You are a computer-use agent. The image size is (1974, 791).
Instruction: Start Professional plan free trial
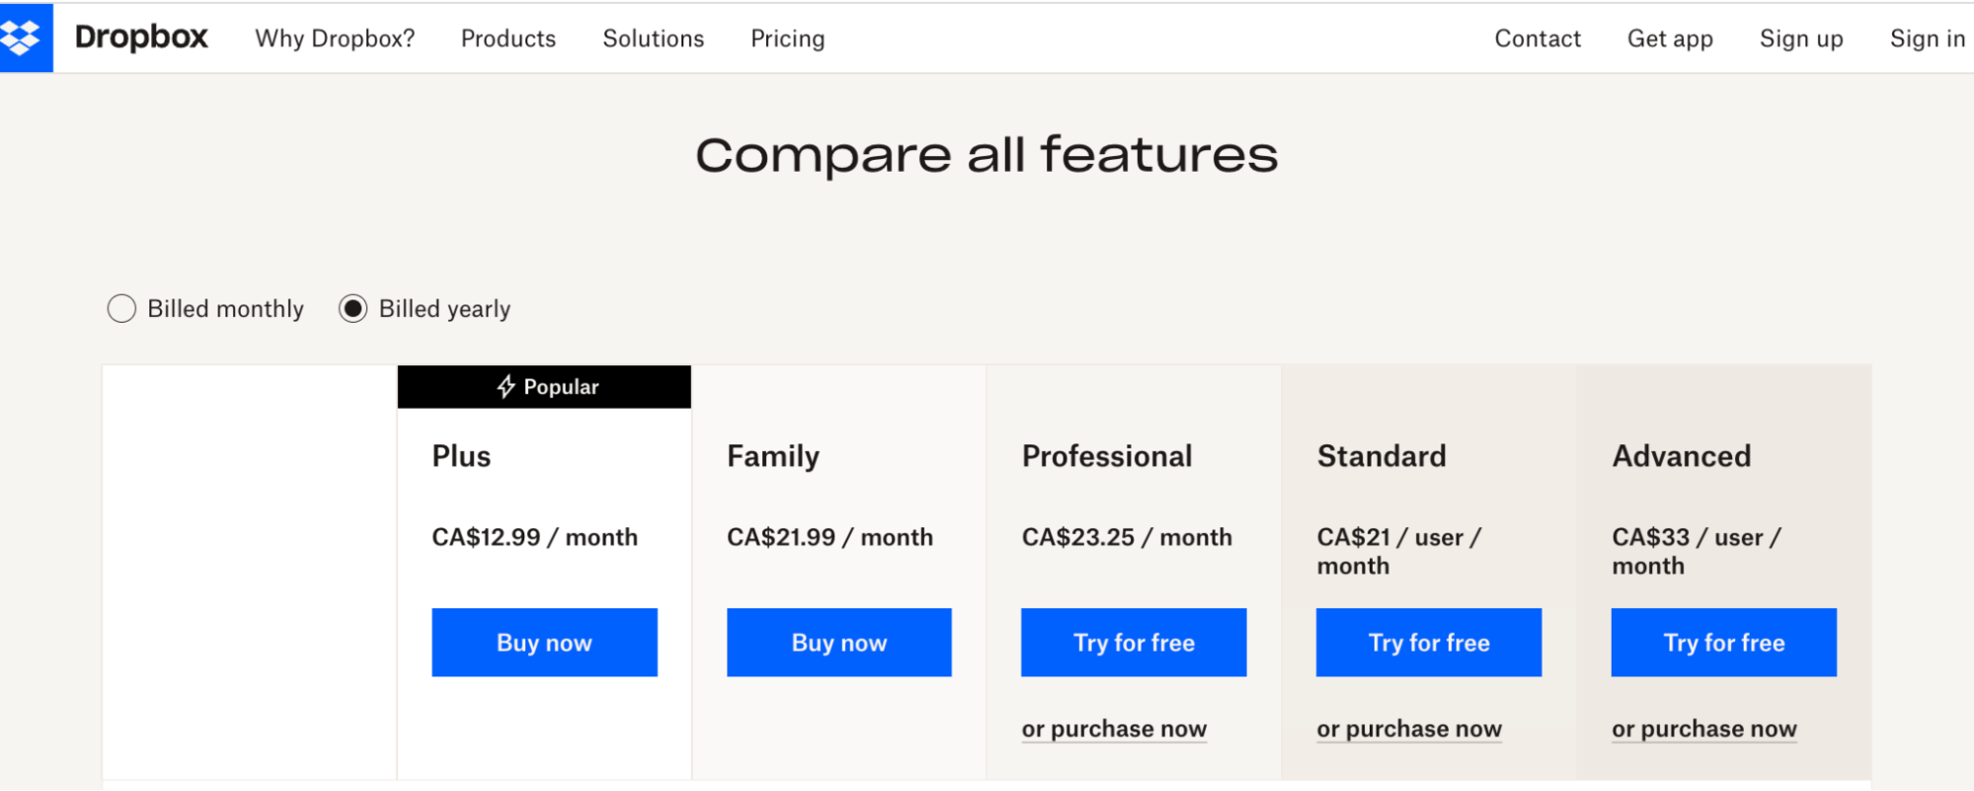click(1134, 643)
